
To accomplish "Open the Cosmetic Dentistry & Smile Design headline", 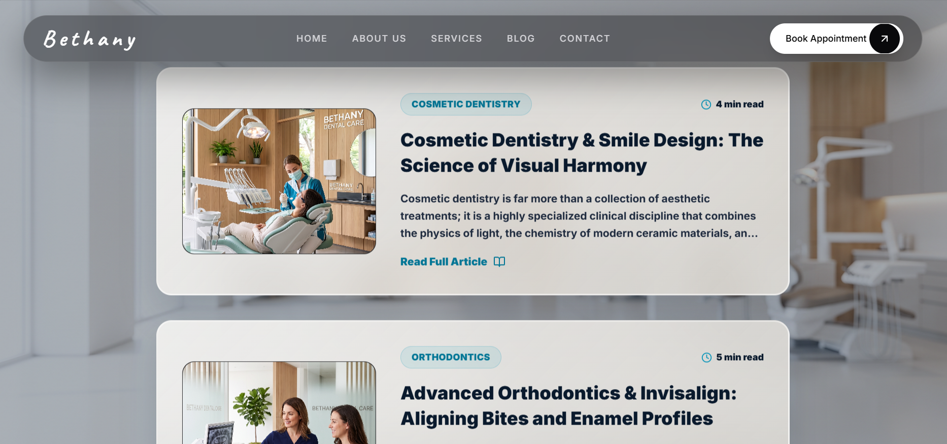I will (582, 153).
